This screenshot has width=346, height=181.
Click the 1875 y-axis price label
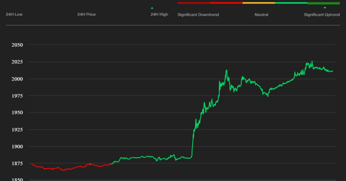[17, 164]
